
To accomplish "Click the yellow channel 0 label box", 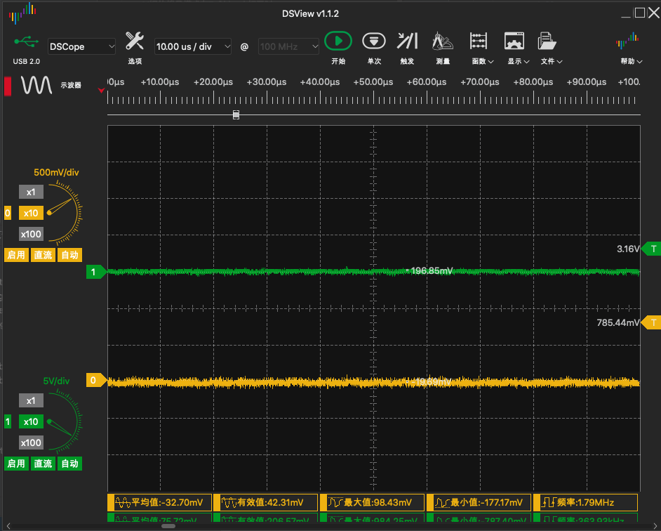I will [x=8, y=213].
